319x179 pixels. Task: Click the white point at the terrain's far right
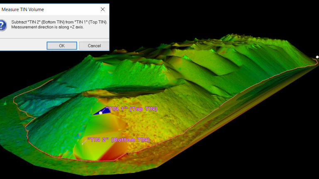317,57
